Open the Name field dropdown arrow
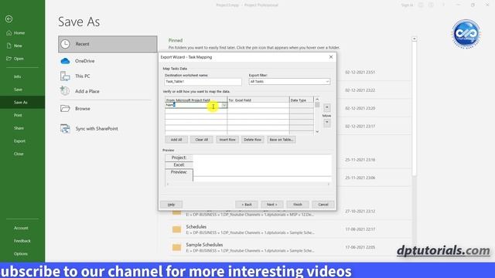 (224, 105)
